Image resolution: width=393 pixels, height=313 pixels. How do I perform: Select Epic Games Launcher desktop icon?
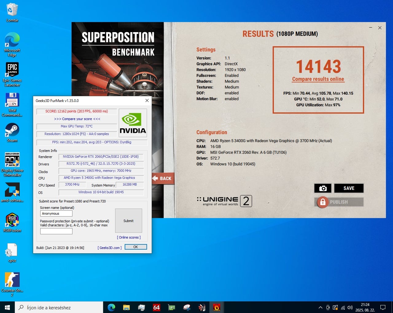pos(12,74)
